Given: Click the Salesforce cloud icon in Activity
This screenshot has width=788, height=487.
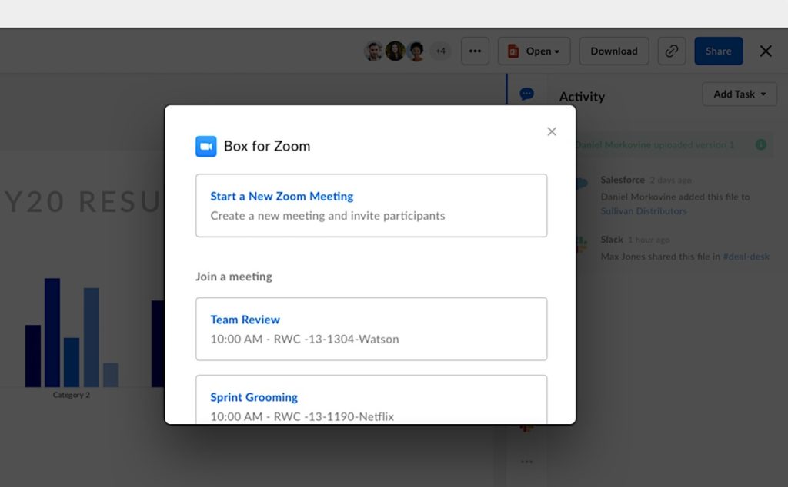Looking at the screenshot, I should (x=582, y=184).
